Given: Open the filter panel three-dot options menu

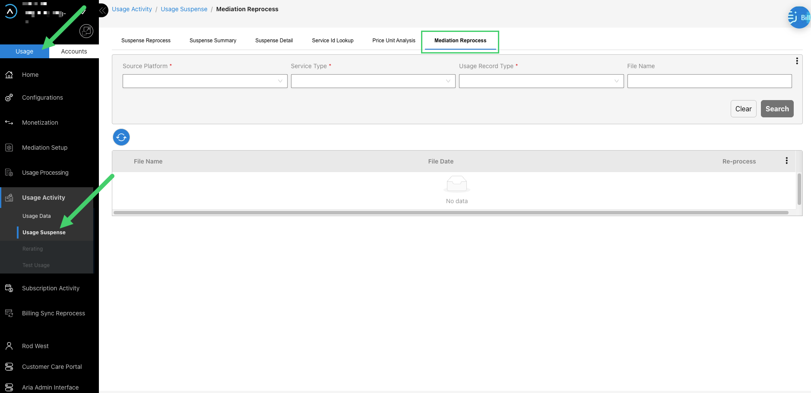Looking at the screenshot, I should pos(797,61).
